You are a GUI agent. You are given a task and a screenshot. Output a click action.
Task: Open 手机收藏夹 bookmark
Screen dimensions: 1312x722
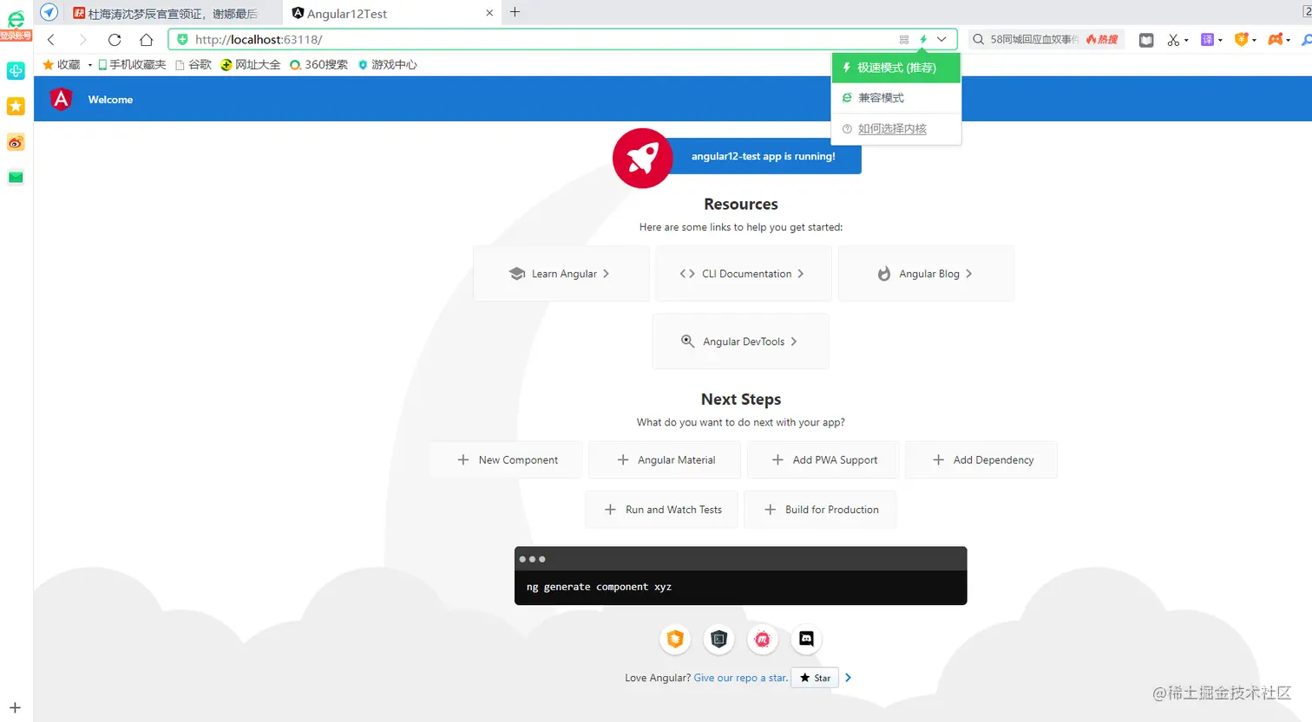[x=132, y=65]
